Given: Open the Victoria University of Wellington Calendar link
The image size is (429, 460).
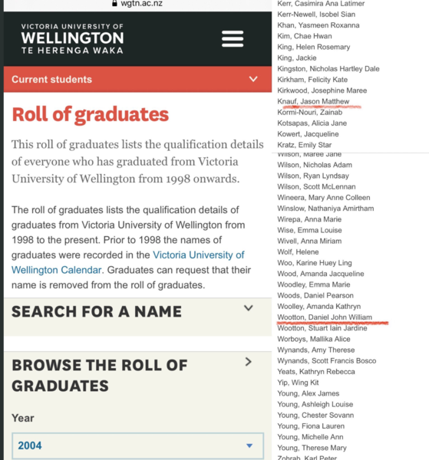Looking at the screenshot, I should [127, 262].
